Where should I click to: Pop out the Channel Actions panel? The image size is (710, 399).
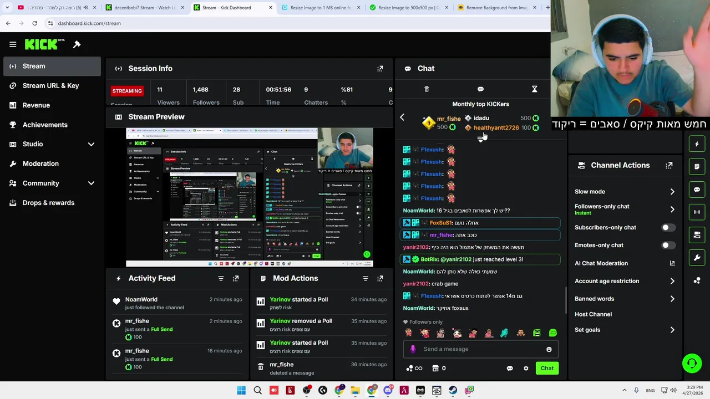coord(669,165)
